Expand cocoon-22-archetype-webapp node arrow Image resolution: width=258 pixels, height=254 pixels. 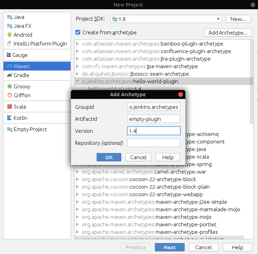pos(77,194)
